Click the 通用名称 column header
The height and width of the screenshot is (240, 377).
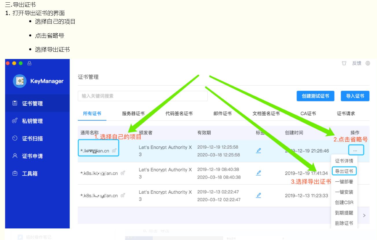tap(89, 133)
